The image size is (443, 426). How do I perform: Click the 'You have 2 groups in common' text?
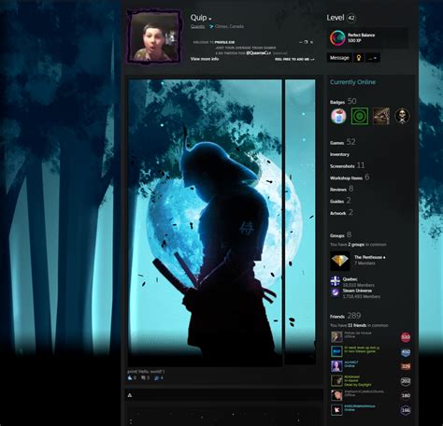click(x=358, y=245)
